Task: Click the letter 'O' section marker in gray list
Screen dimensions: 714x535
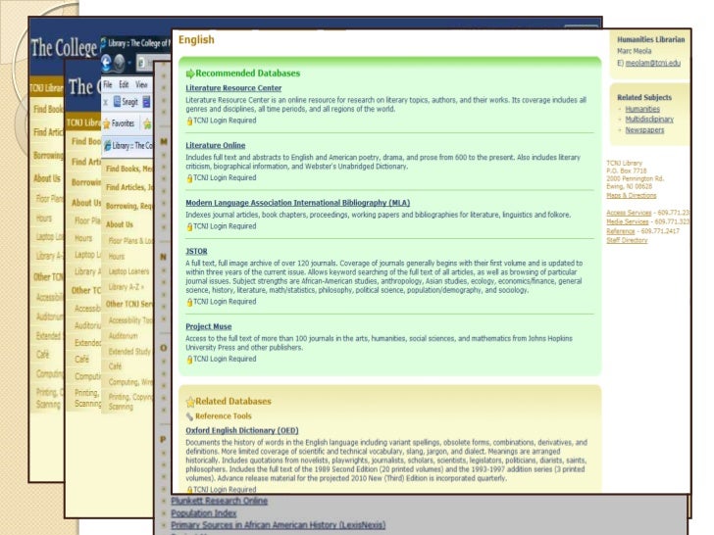Action: coord(164,348)
